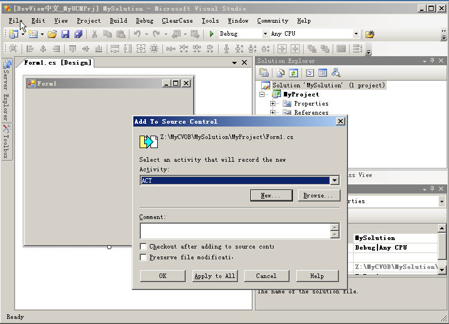Click the Find in Files icon next to the Any CPU dropdown

(370, 34)
